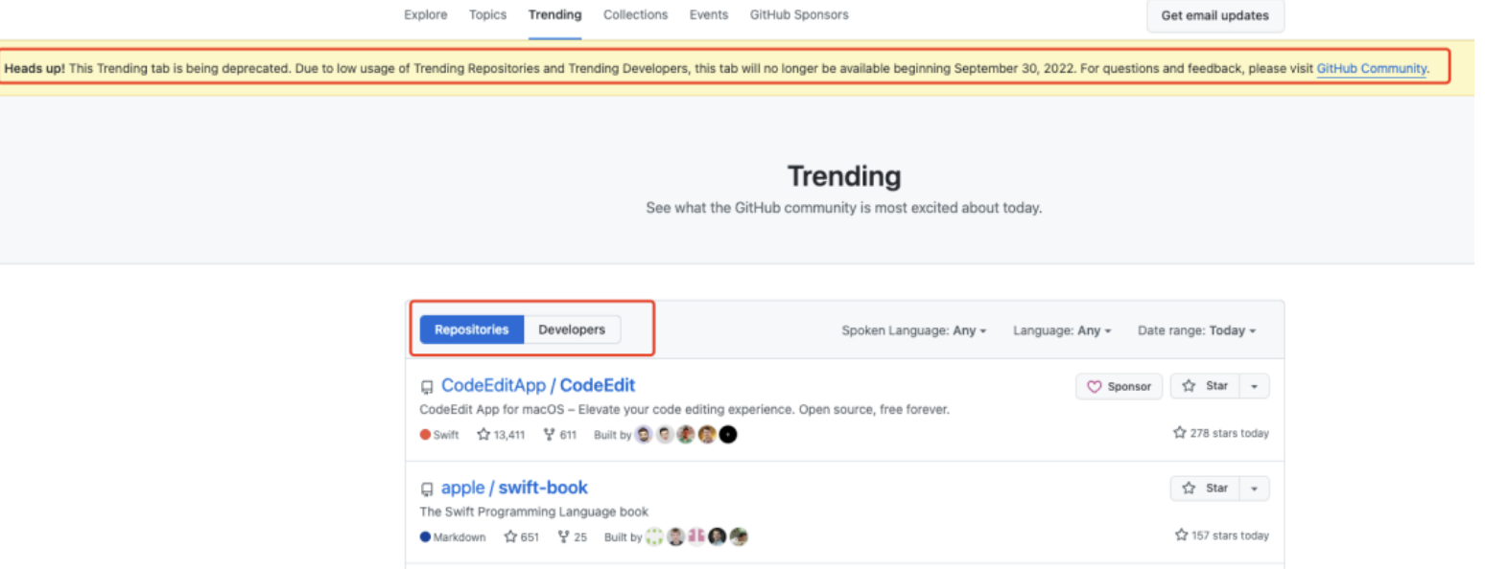Open CodeEditApp / CodeEdit repository link

538,385
